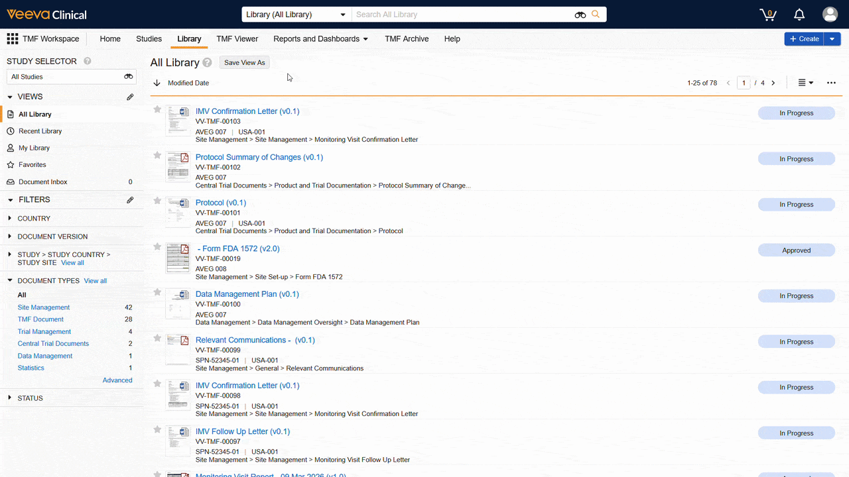Favorite the Data Management Plan document

coord(157,291)
